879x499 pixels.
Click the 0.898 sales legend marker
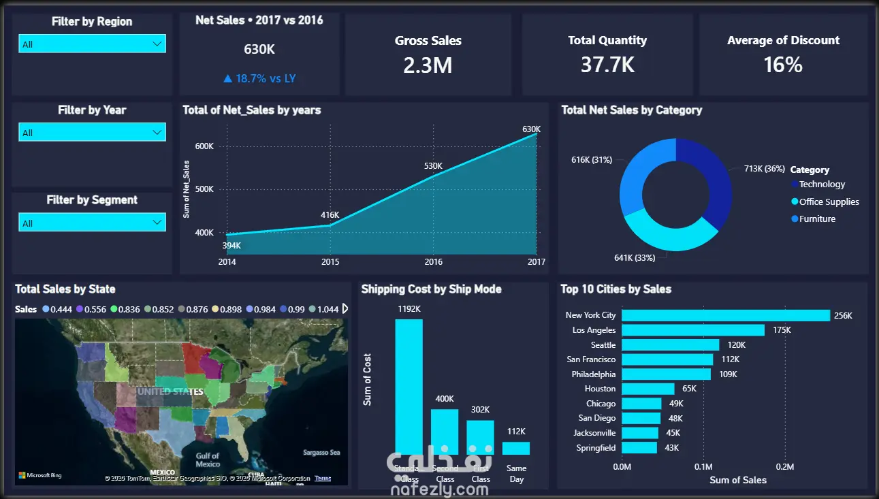click(215, 309)
